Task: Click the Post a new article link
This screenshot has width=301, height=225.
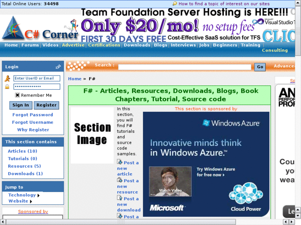Action: 128,168
